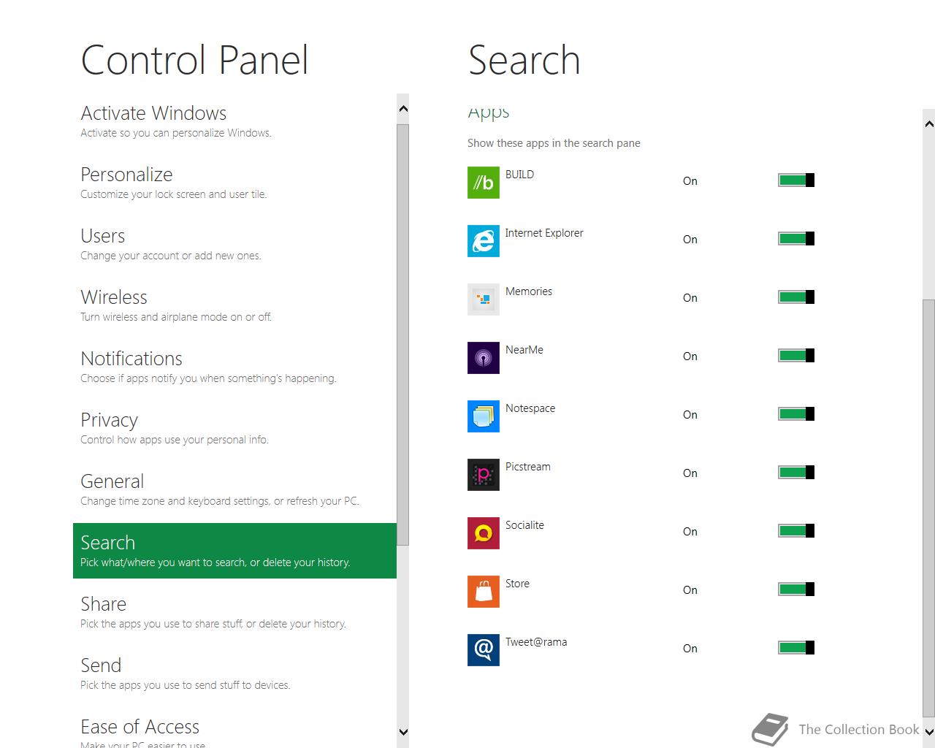Click the Internet Explorer label
Image resolution: width=935 pixels, height=748 pixels.
pos(544,233)
